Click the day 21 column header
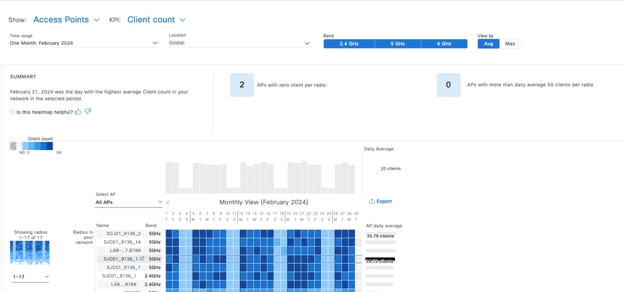The width and height of the screenshot is (624, 292). pyautogui.click(x=302, y=216)
